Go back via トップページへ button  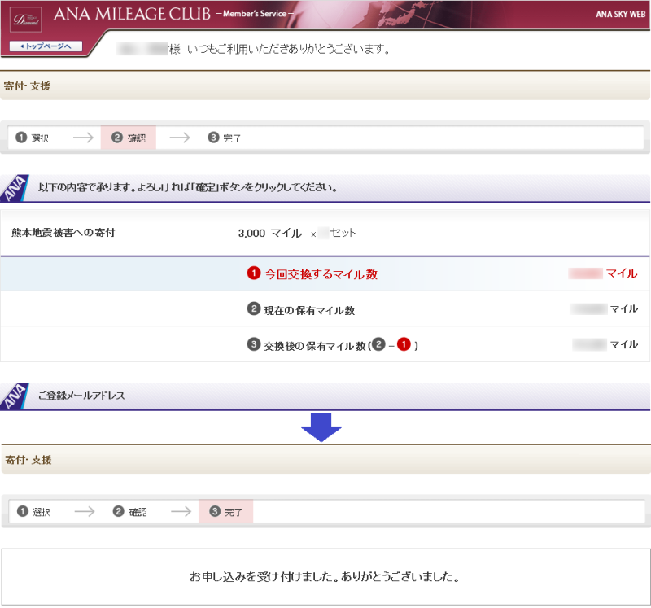pos(46,46)
